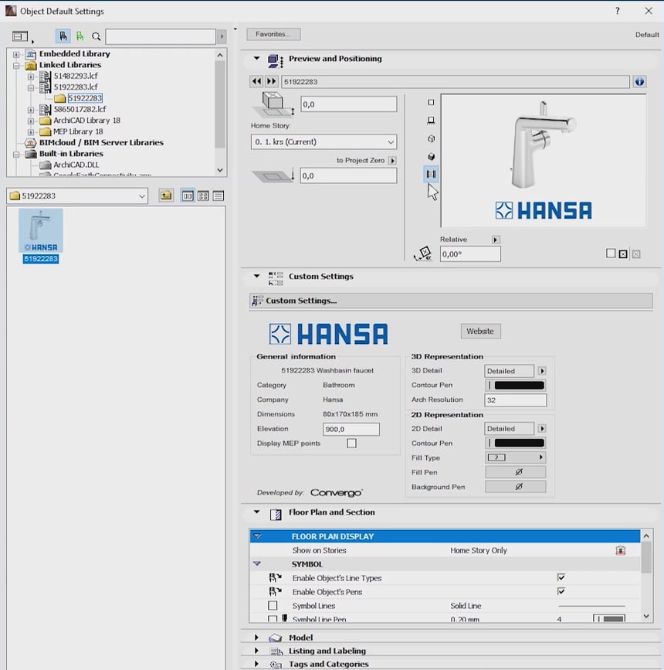The image size is (664, 670).
Task: Click the Listing and Labeling panel icon
Action: [276, 651]
